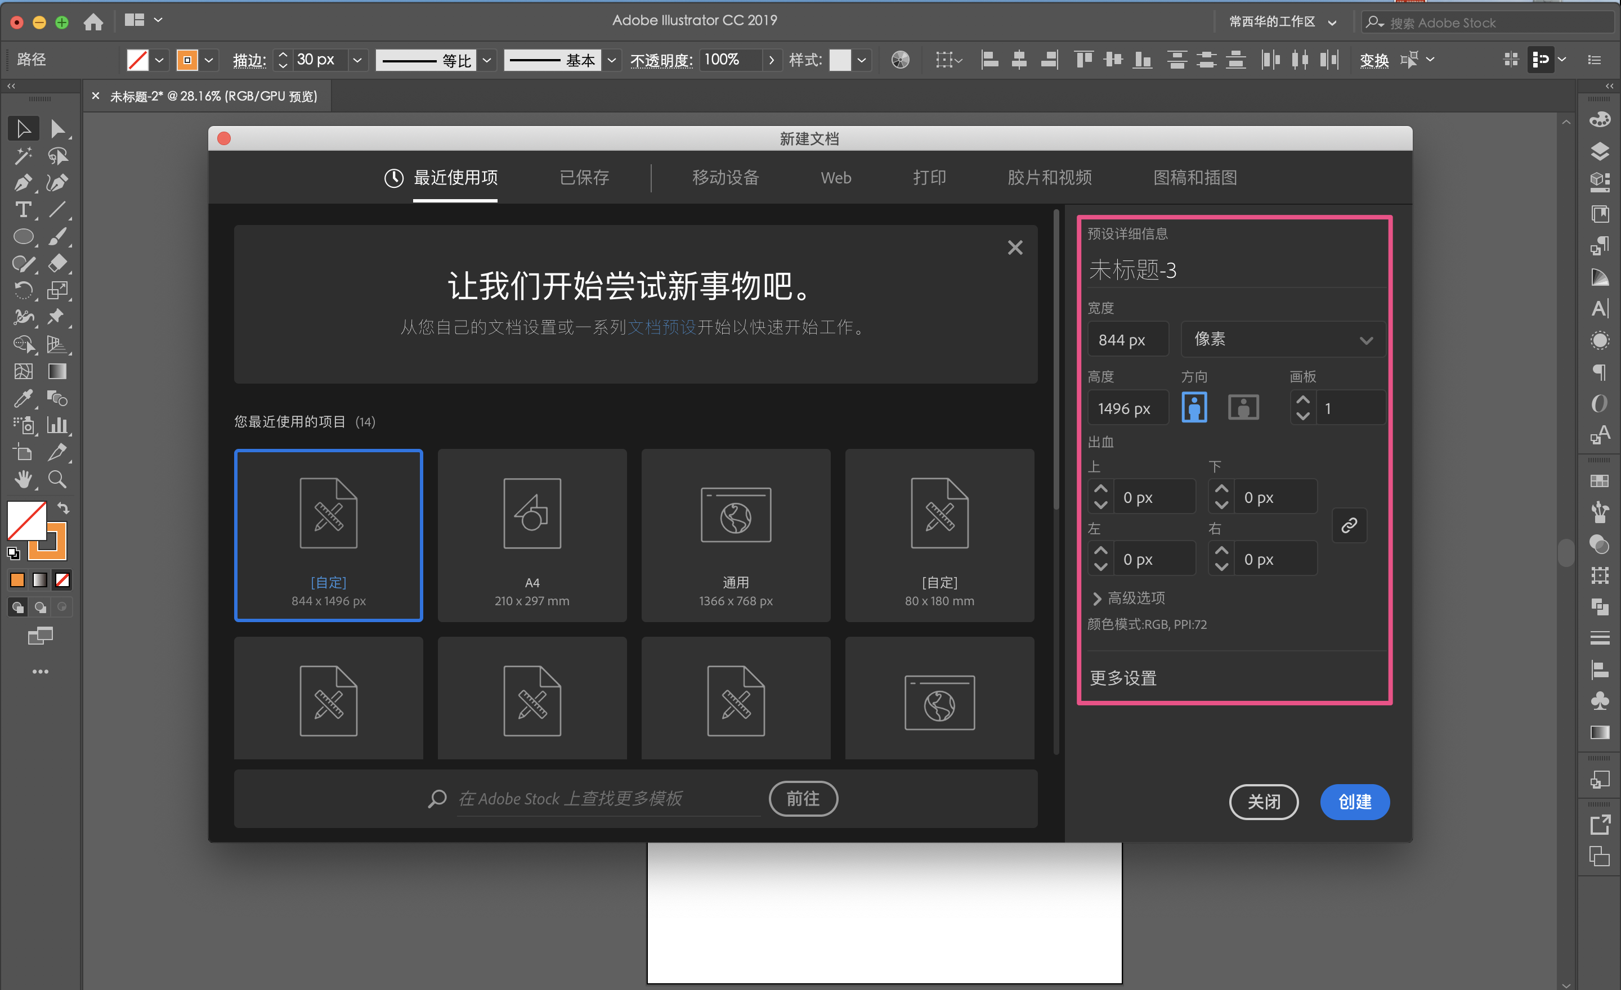This screenshot has width=1621, height=990.
Task: Open the 常西华的工作区 workspace dropdown
Action: tap(1282, 22)
